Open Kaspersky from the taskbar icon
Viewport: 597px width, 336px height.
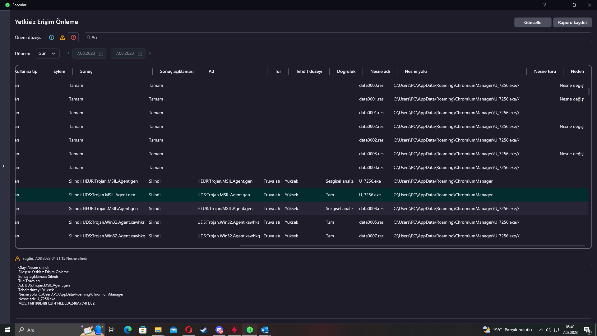tap(249, 330)
